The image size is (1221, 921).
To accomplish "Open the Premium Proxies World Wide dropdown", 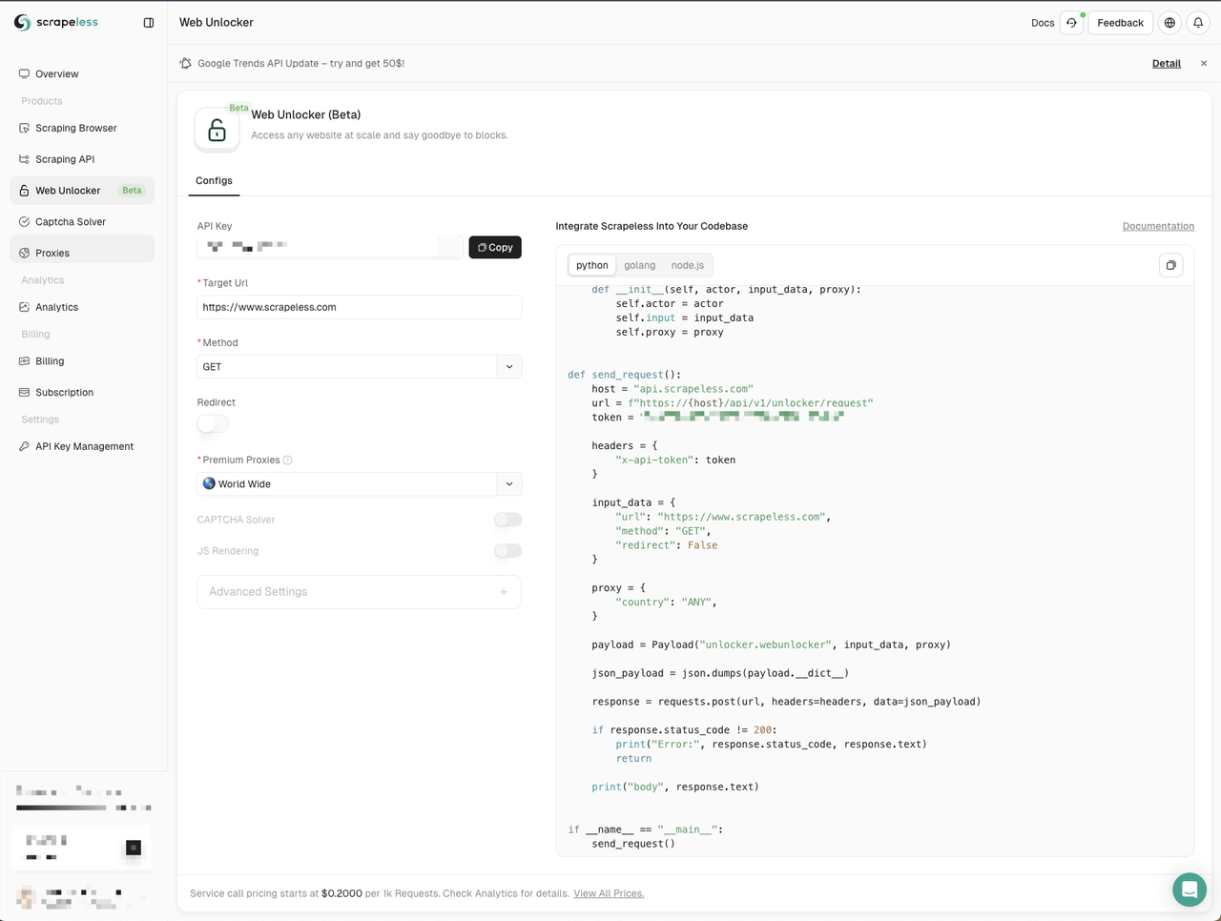I will 359,484.
